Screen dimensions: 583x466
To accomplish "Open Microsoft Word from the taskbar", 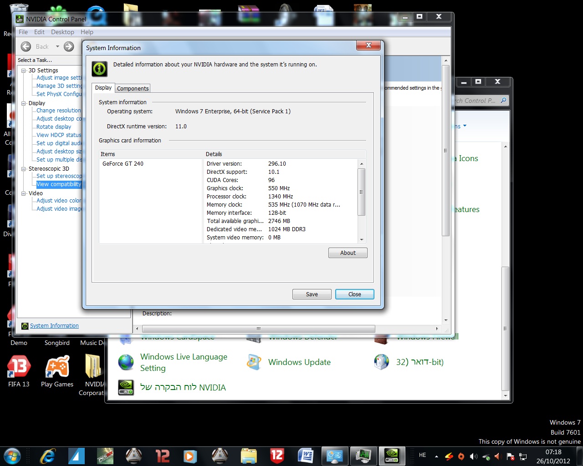I will pyautogui.click(x=306, y=456).
